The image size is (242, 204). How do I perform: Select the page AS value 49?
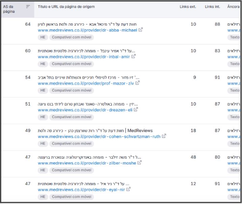tap(28, 130)
